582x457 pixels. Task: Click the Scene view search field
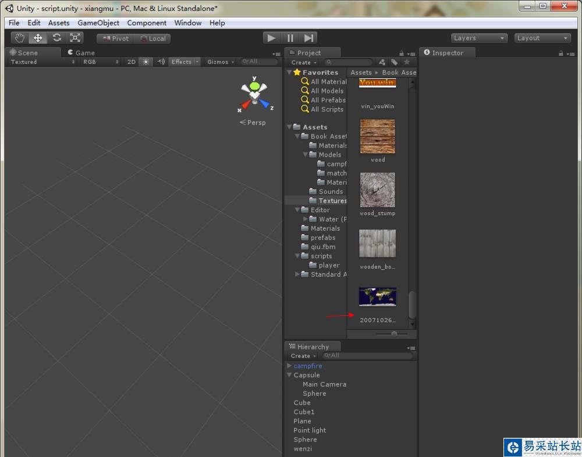259,62
